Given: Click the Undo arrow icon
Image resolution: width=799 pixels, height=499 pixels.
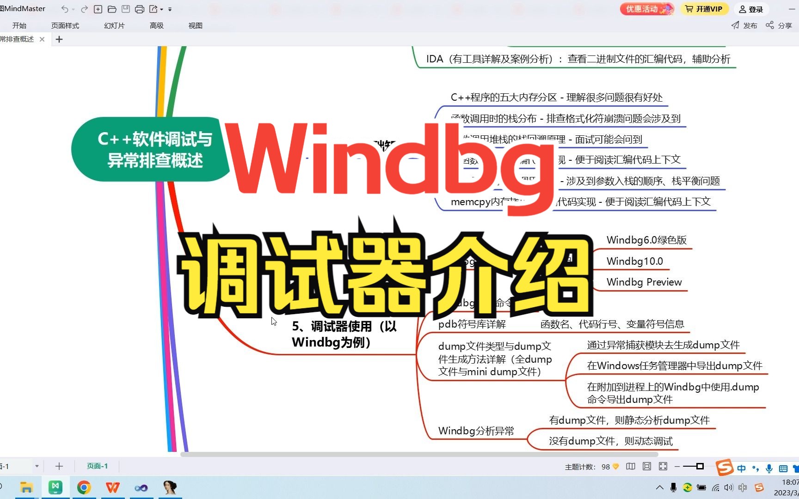Looking at the screenshot, I should [x=65, y=9].
